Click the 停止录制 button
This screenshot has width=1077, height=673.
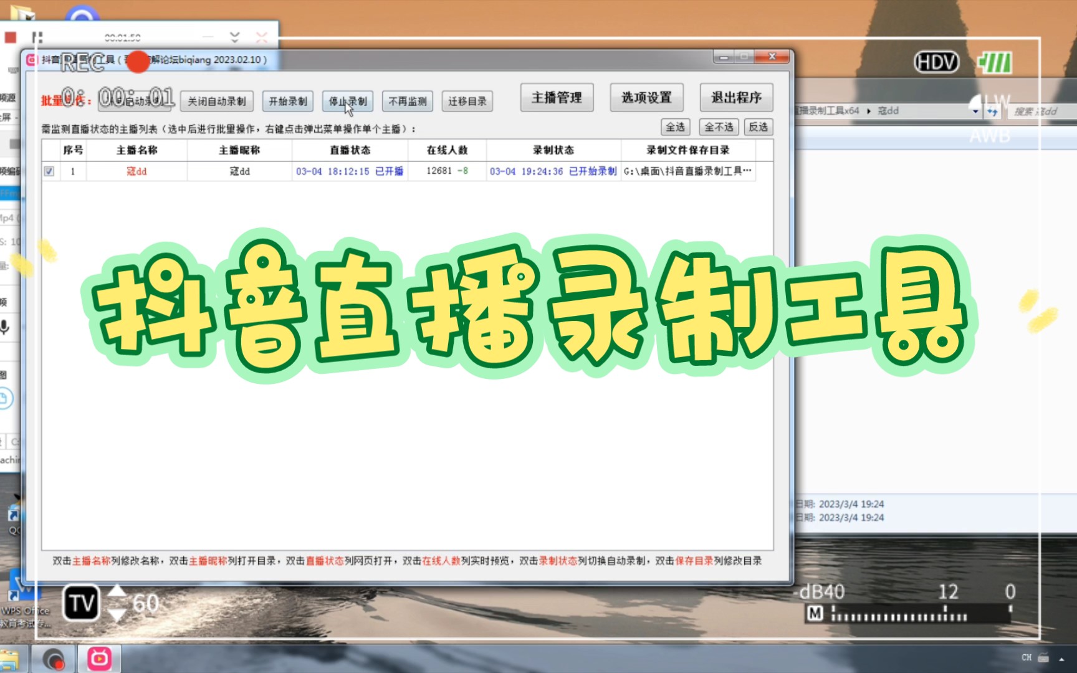(348, 101)
